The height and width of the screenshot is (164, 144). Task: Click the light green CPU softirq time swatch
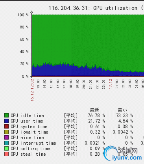coord(6,149)
